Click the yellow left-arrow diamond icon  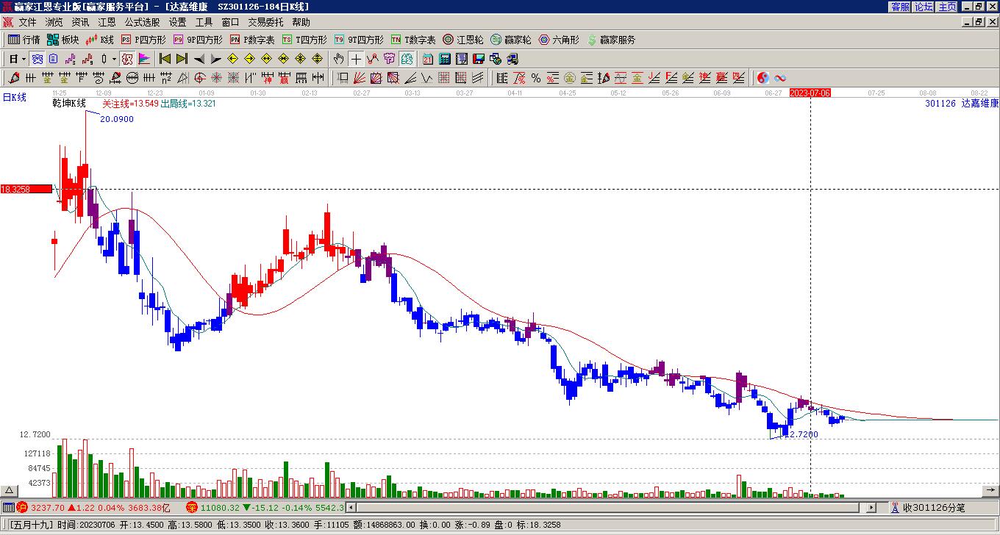coord(232,59)
